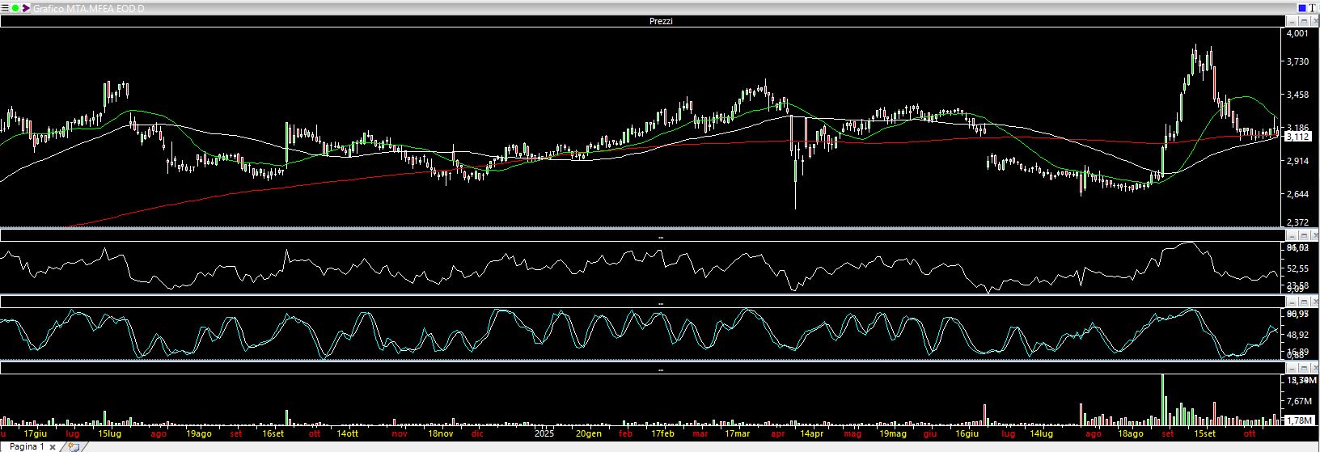
Task: Switch to the Pagina 1 tab
Action: tap(27, 446)
